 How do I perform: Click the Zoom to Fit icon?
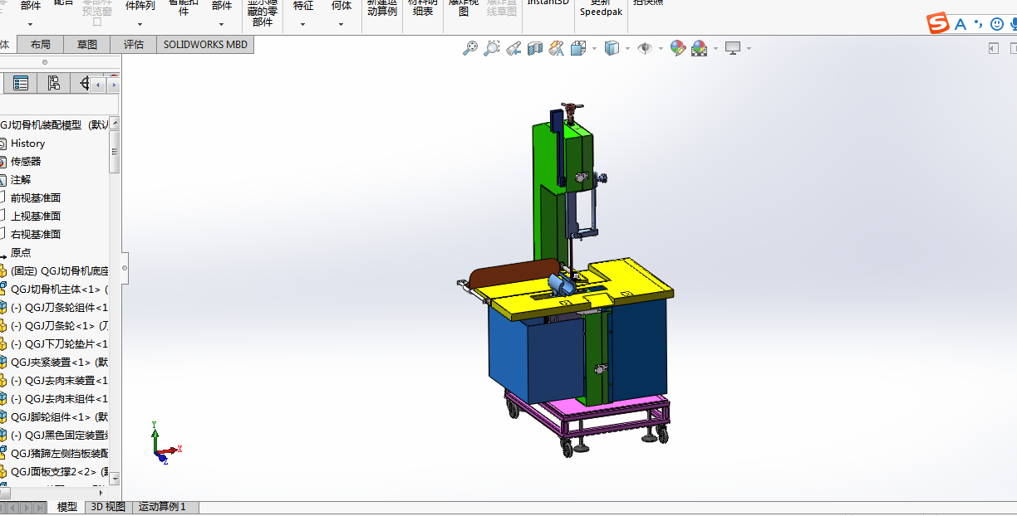470,49
